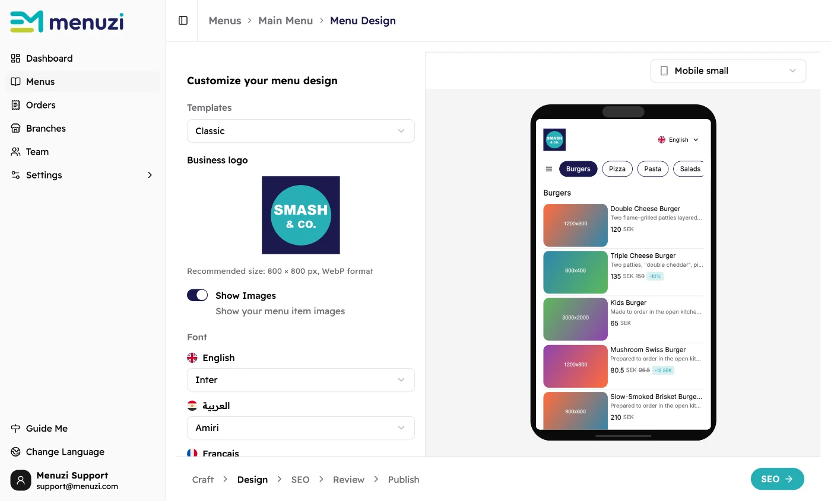The image size is (831, 501).
Task: Click the teal SEO next button
Action: [x=777, y=479]
